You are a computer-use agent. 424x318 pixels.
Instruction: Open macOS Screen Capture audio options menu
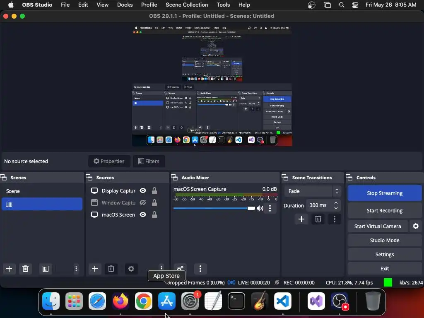[270, 208]
